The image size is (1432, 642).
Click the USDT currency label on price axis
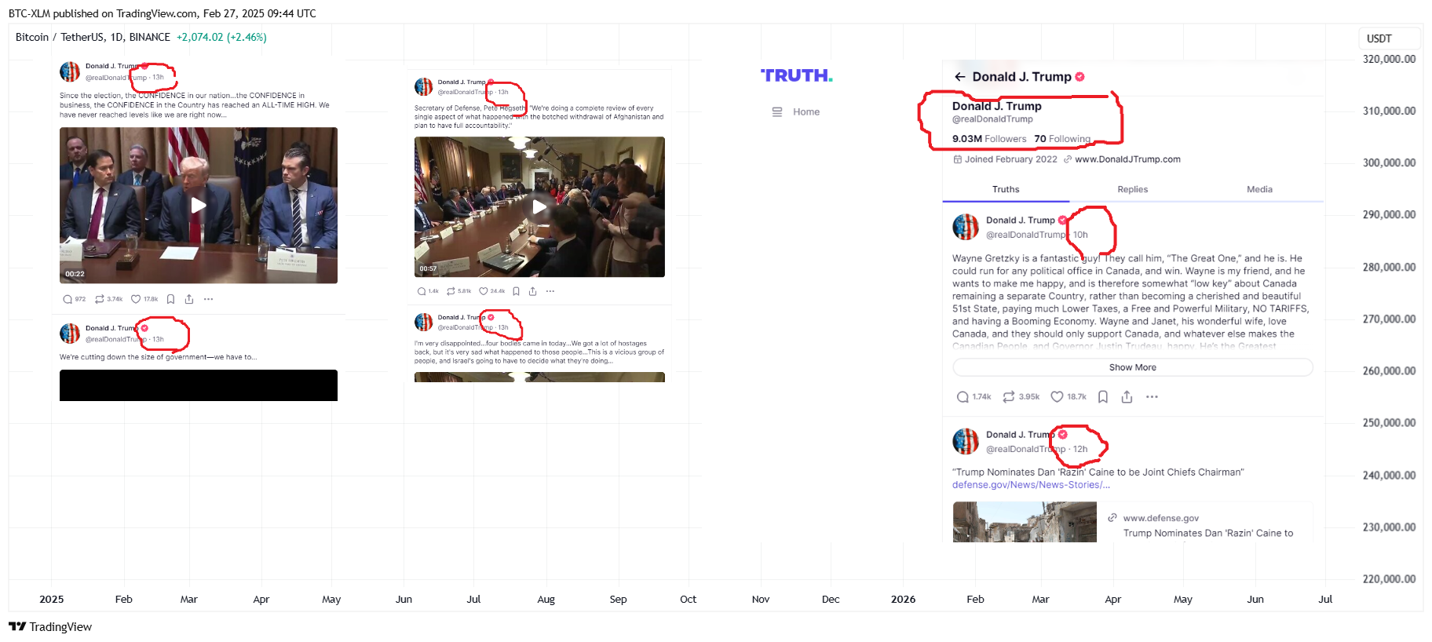[x=1379, y=38]
